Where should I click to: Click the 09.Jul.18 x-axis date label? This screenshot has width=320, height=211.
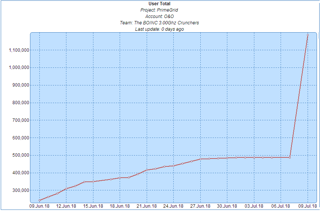click(x=308, y=206)
